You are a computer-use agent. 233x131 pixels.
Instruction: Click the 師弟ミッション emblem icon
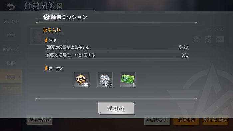pos(46,17)
